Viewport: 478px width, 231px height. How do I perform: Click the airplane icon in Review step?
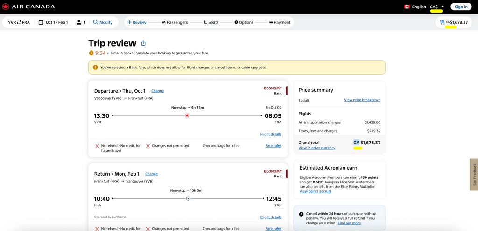click(130, 22)
